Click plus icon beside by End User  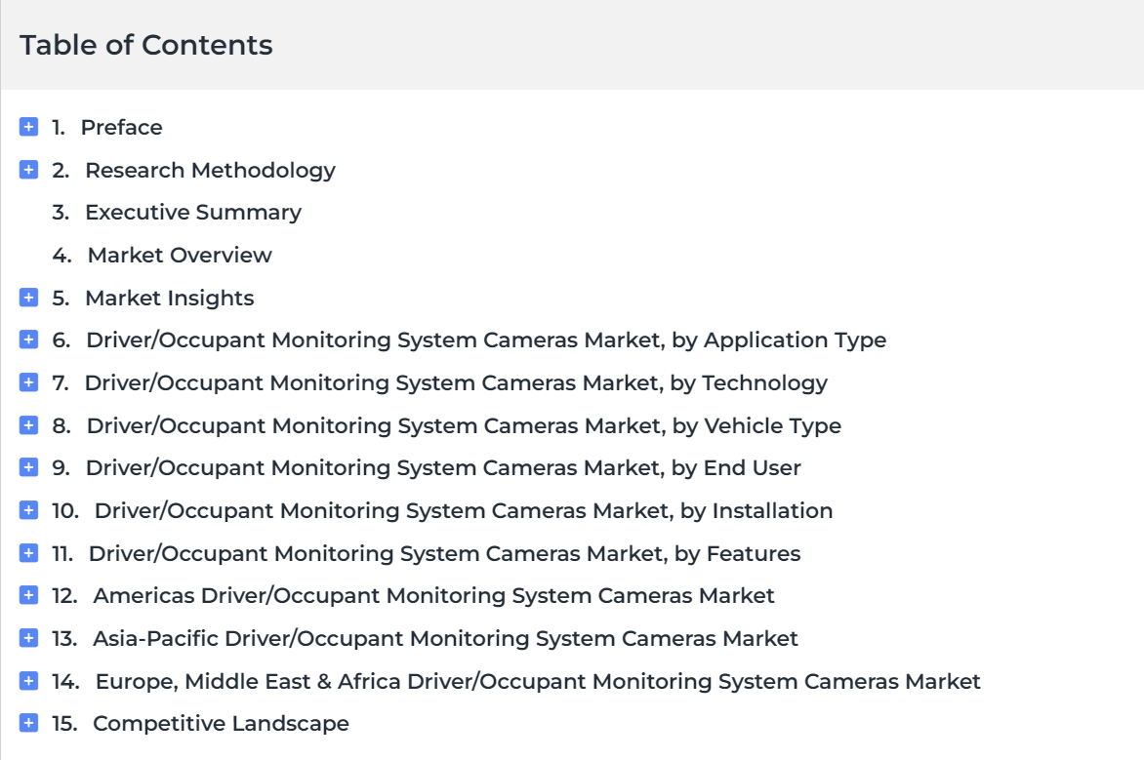click(x=28, y=467)
